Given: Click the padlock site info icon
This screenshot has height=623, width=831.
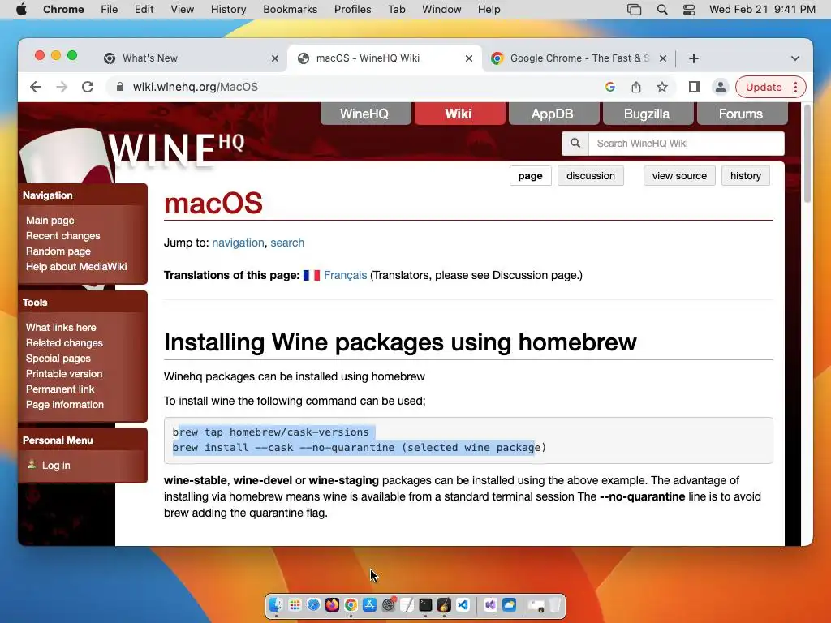Looking at the screenshot, I should tap(120, 87).
